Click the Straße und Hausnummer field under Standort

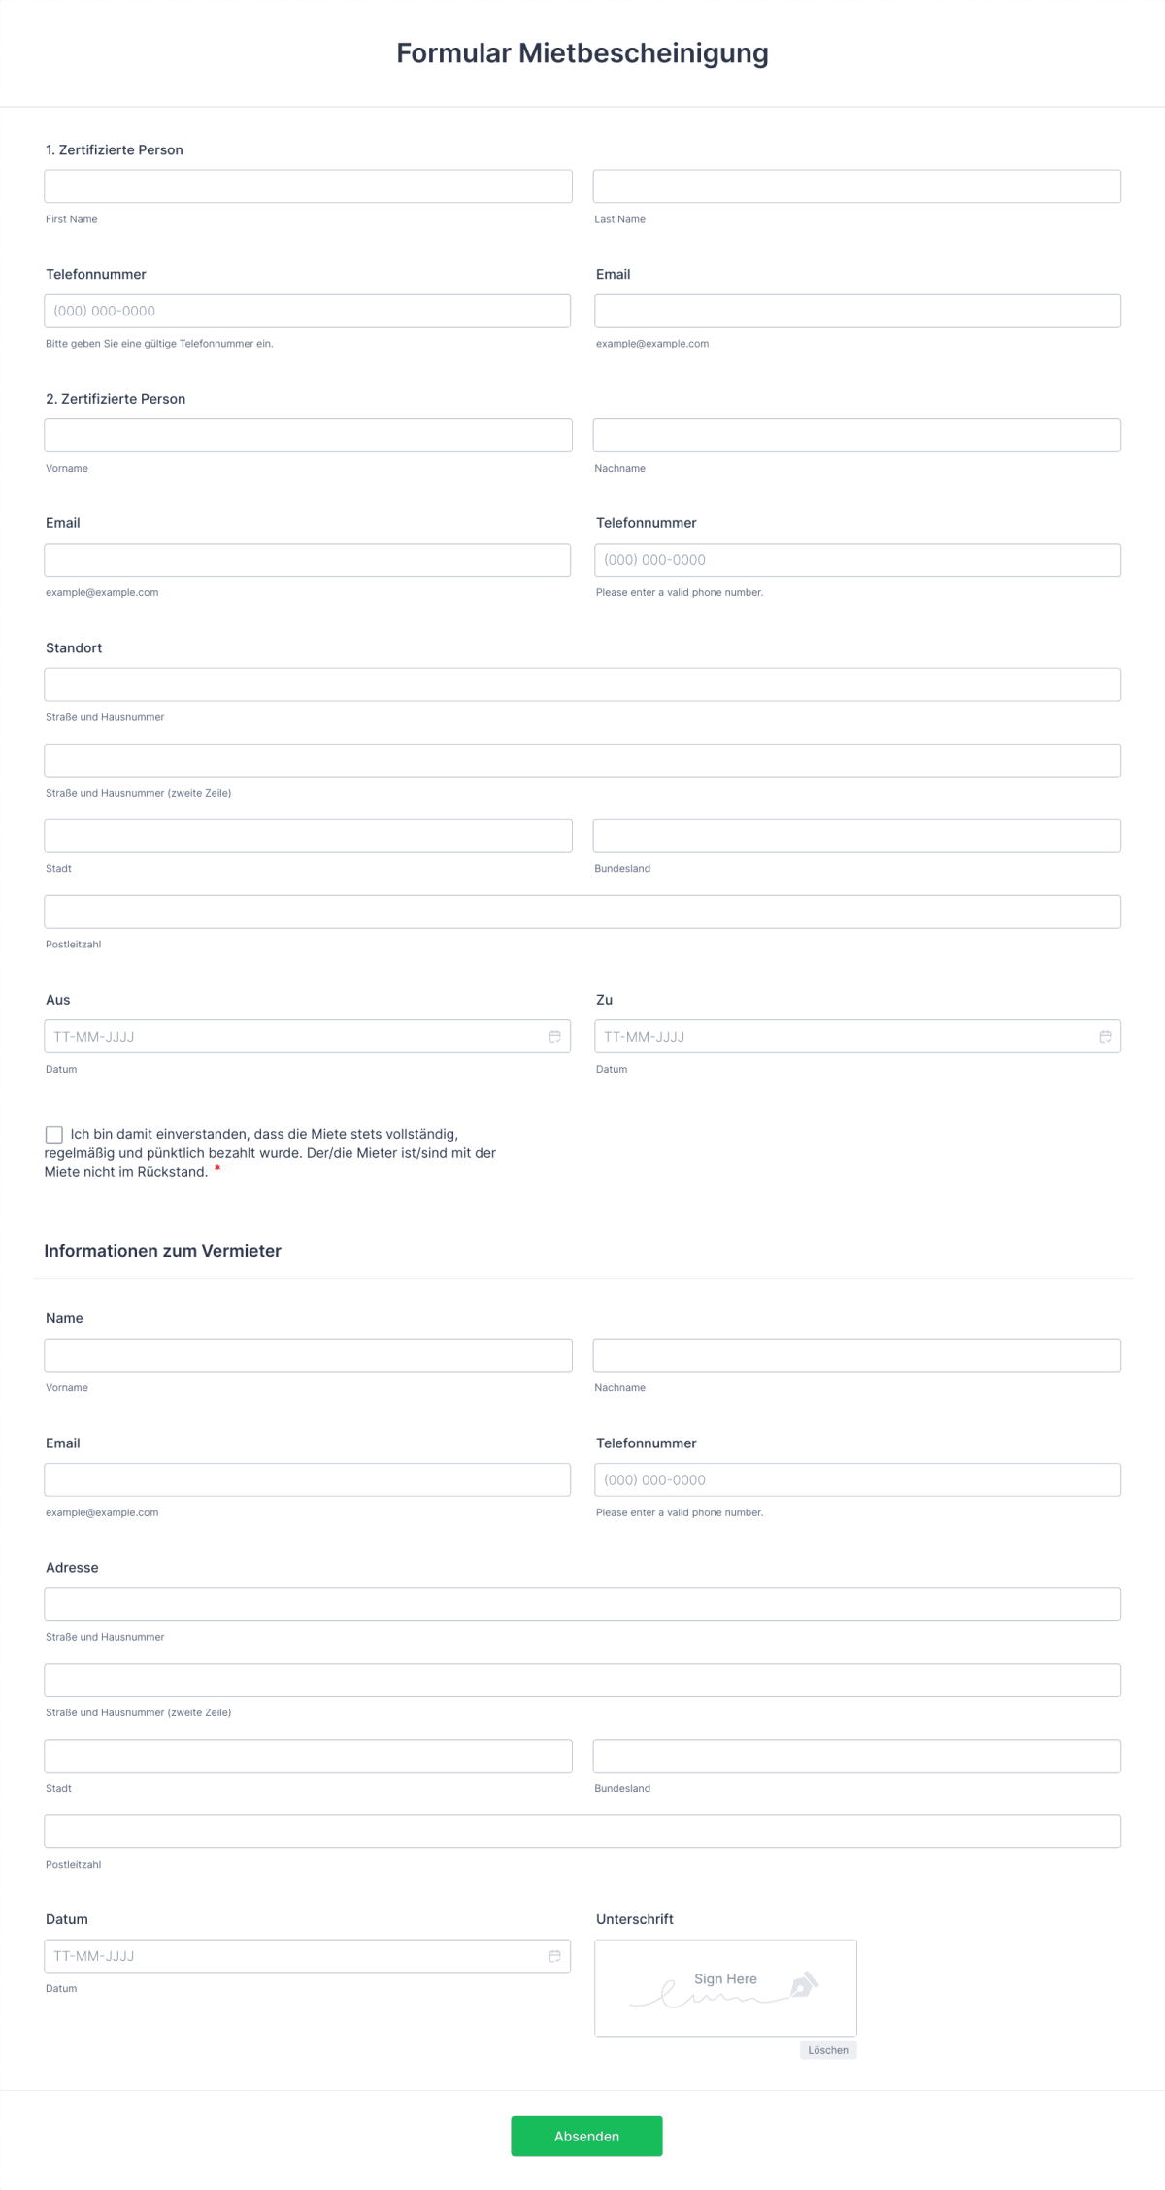point(582,684)
